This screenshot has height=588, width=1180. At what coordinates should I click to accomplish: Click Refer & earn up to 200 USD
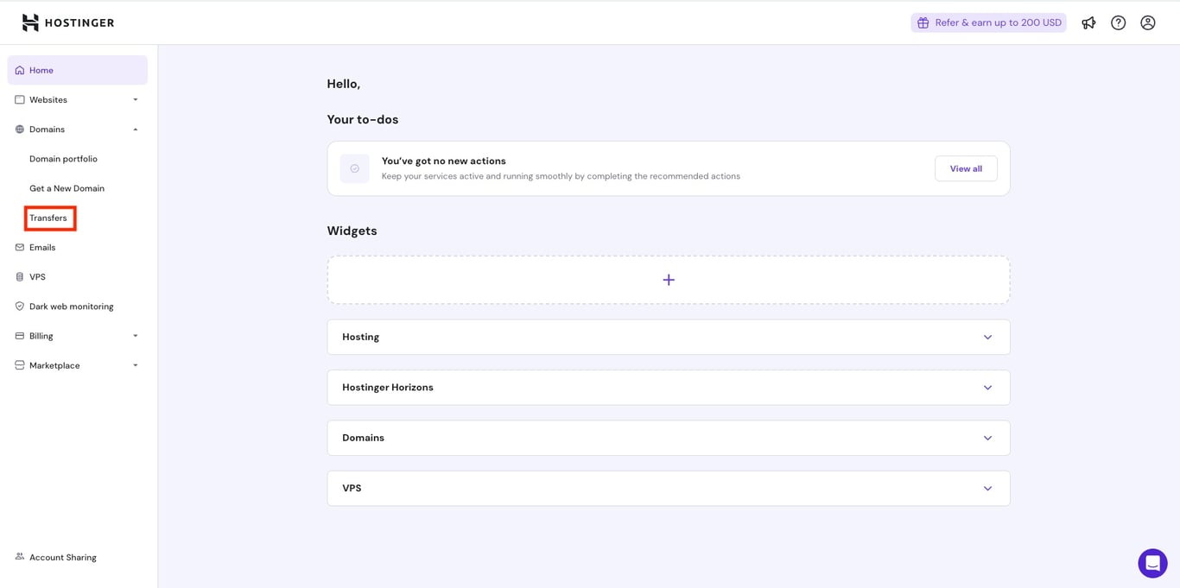point(988,22)
